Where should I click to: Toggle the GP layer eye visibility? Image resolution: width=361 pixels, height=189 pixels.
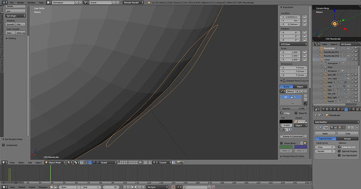296,97
